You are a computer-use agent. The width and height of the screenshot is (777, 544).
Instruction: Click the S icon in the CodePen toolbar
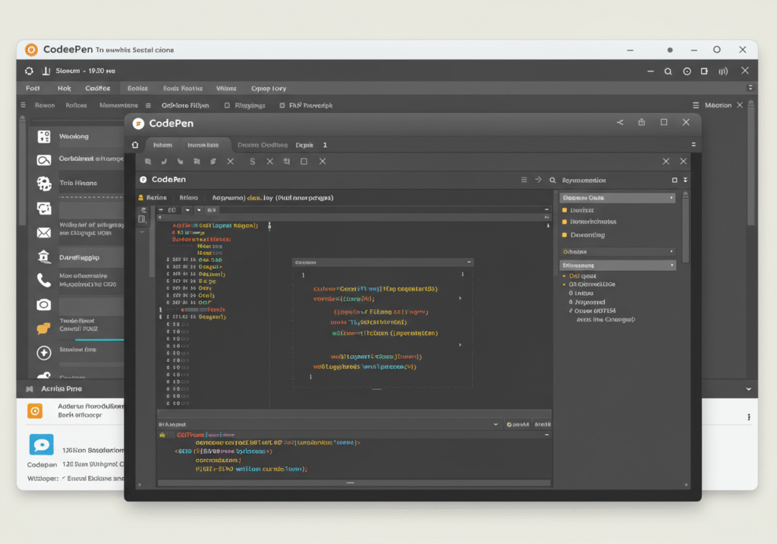click(252, 162)
